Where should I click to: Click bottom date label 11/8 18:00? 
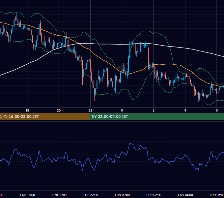[27, 195]
